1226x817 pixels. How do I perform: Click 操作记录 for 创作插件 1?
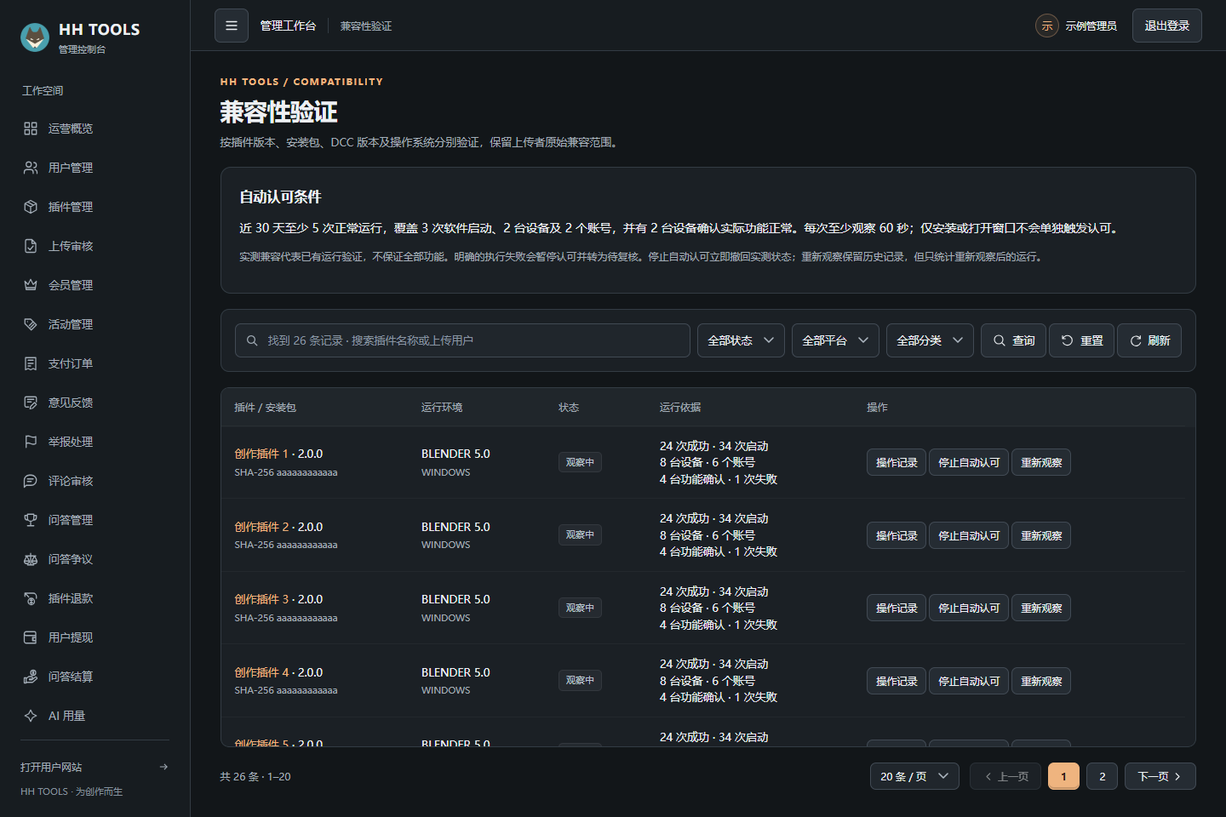coord(897,462)
